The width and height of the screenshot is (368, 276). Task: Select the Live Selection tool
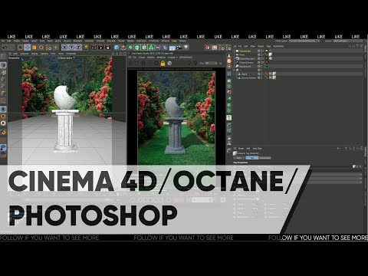pos(20,48)
